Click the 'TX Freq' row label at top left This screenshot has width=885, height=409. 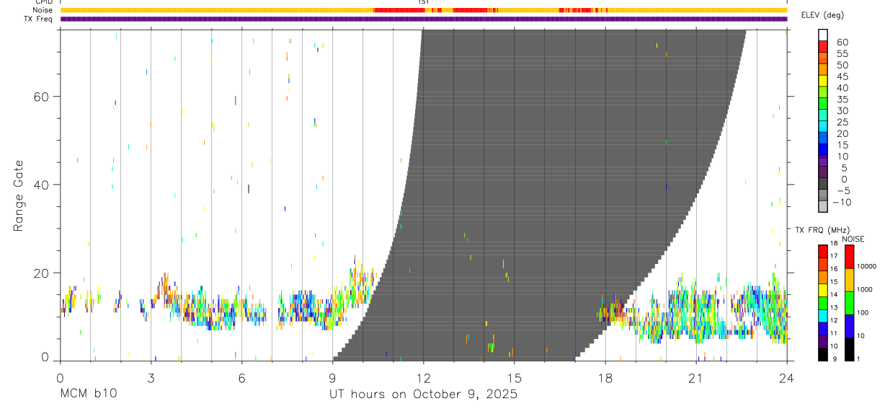tap(39, 19)
